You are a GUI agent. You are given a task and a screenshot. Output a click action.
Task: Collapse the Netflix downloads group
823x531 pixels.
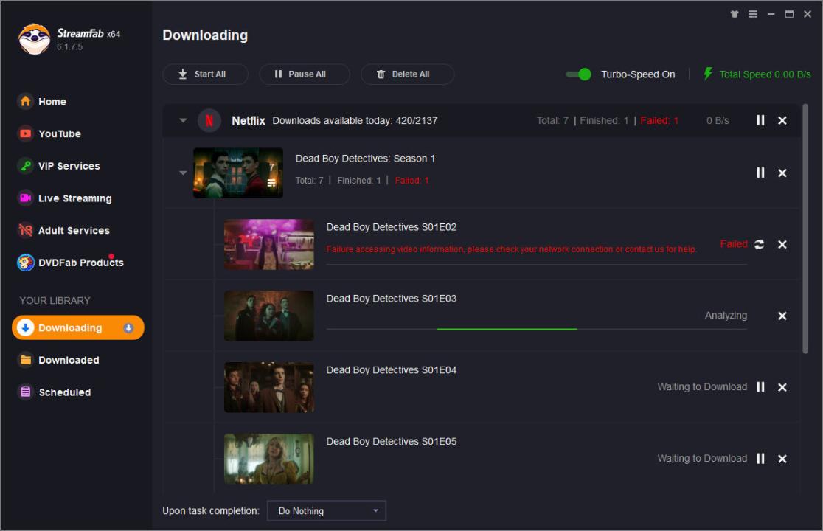click(x=183, y=121)
